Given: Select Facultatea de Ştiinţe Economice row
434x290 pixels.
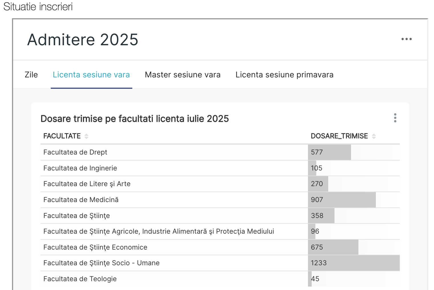Looking at the screenshot, I should click(95, 247).
